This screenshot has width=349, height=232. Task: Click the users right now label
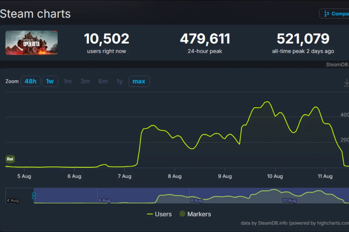tap(107, 51)
